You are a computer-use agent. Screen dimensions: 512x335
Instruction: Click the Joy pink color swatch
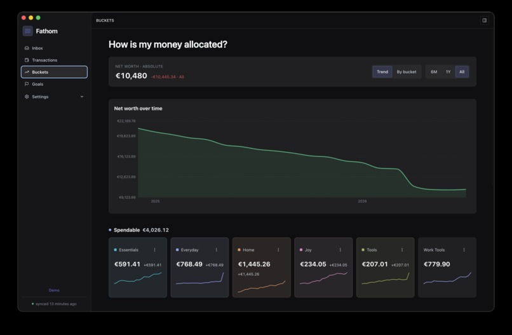pos(301,250)
